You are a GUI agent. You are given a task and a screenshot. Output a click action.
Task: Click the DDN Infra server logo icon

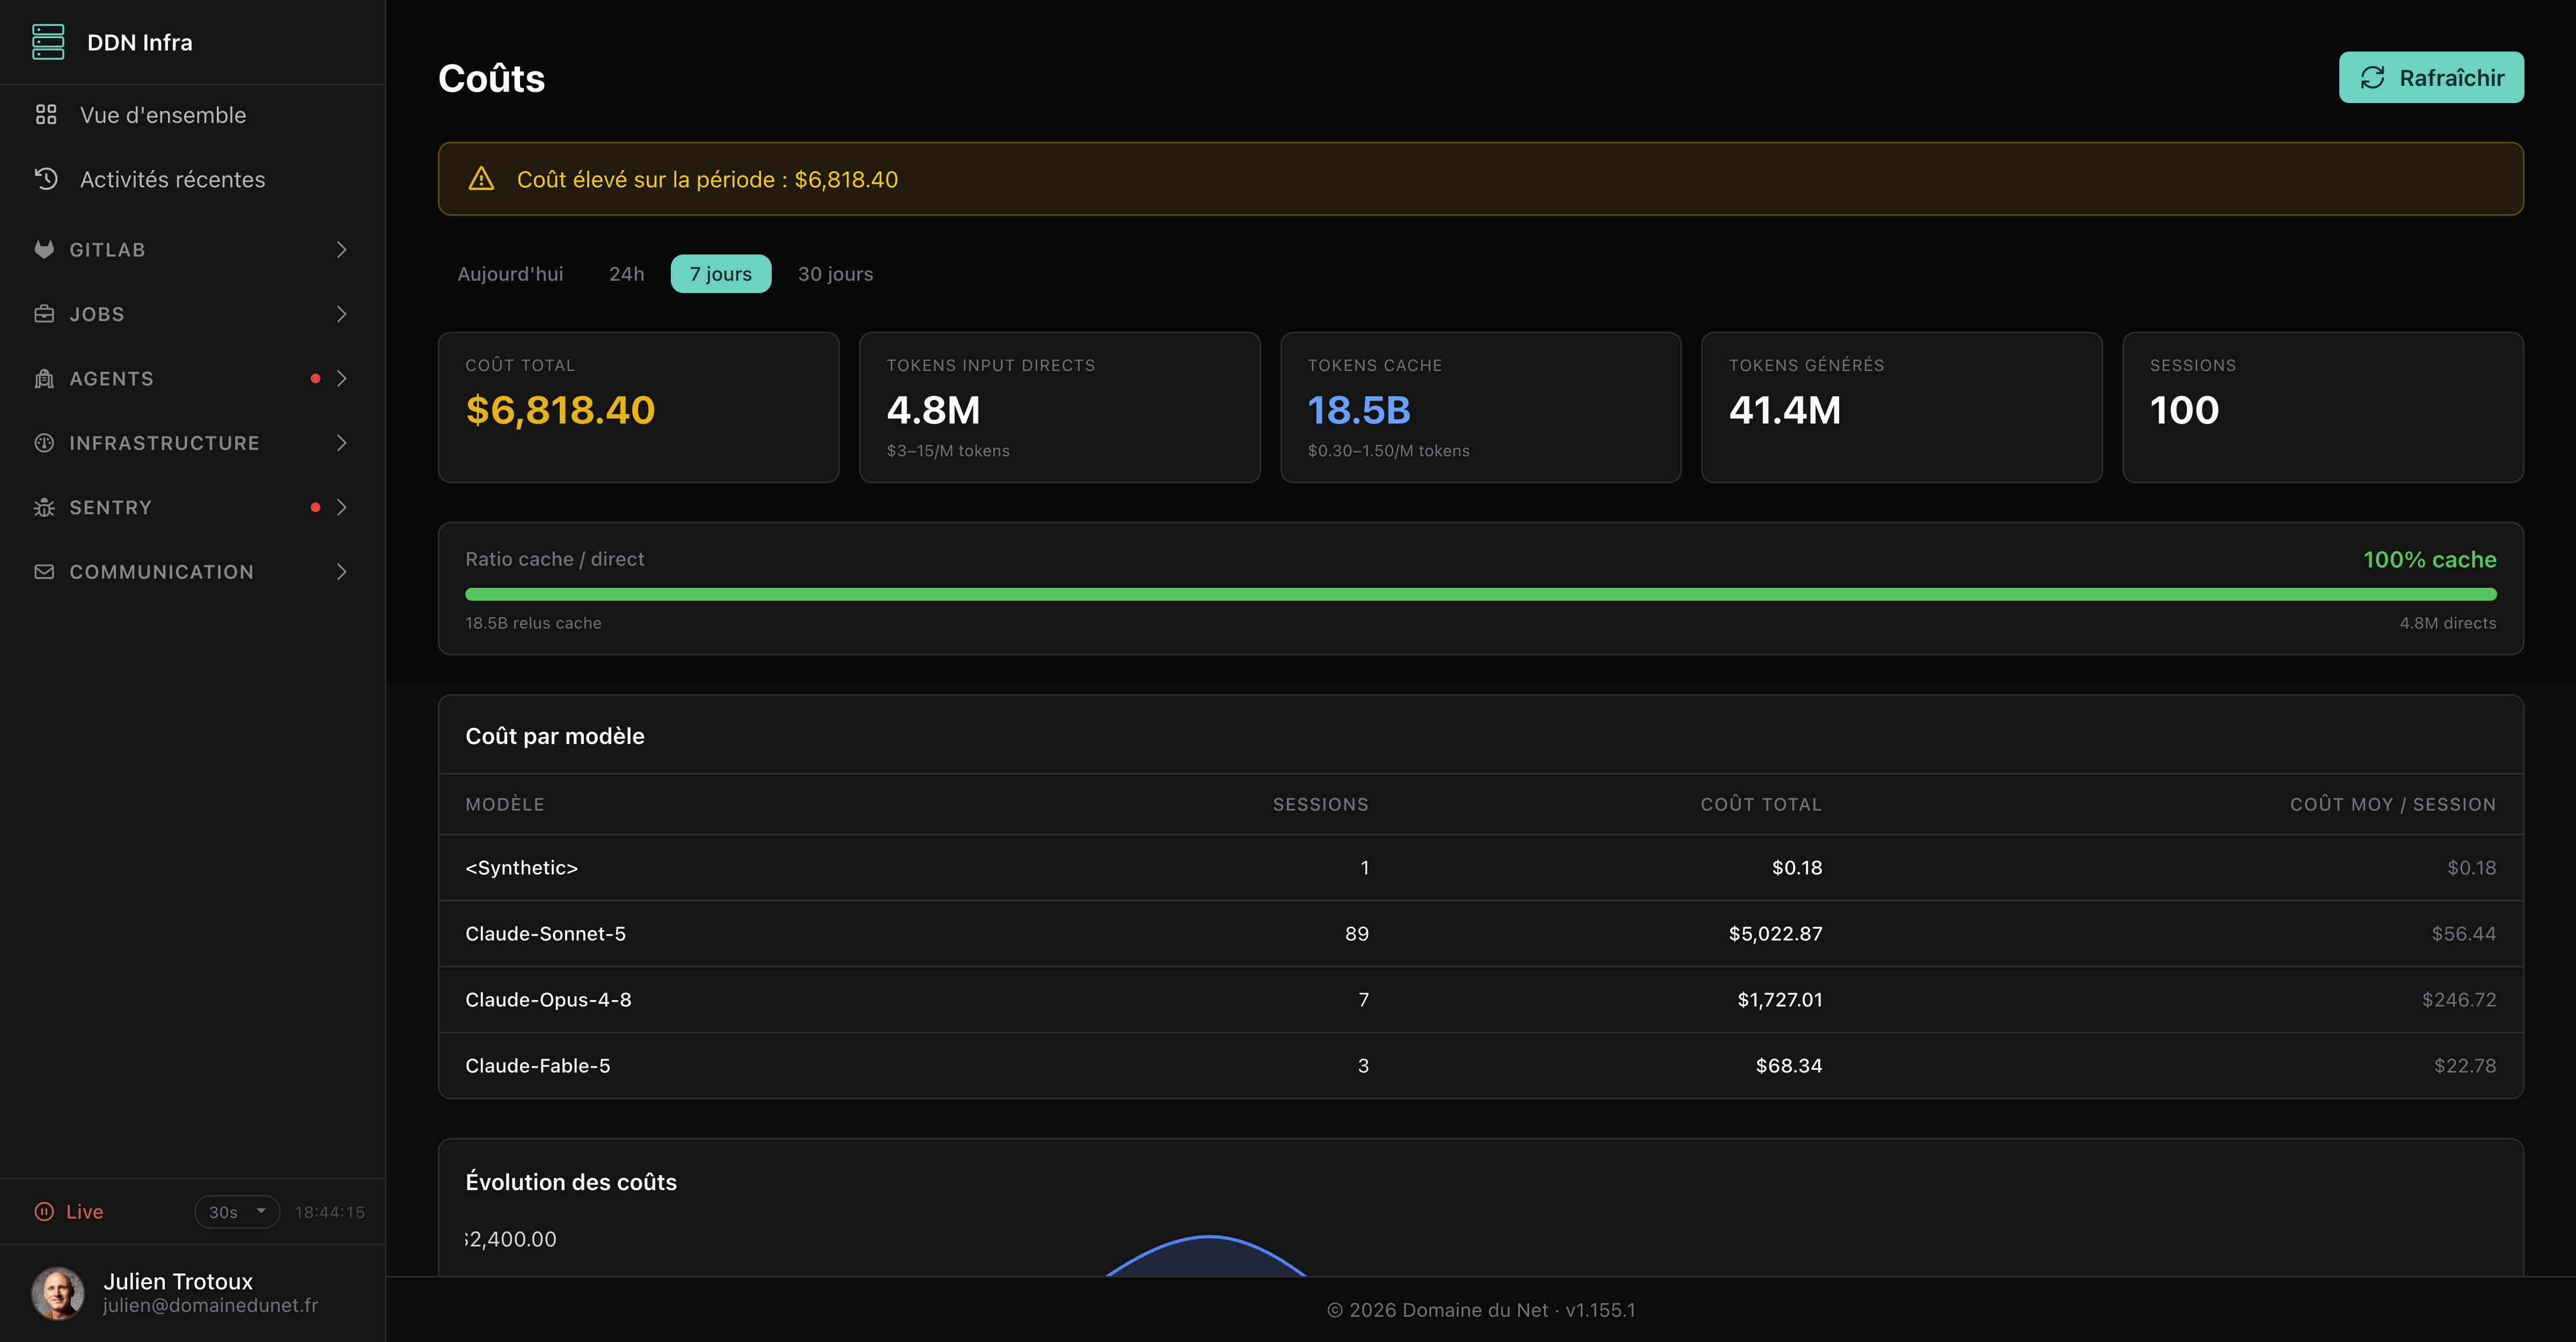coord(48,42)
